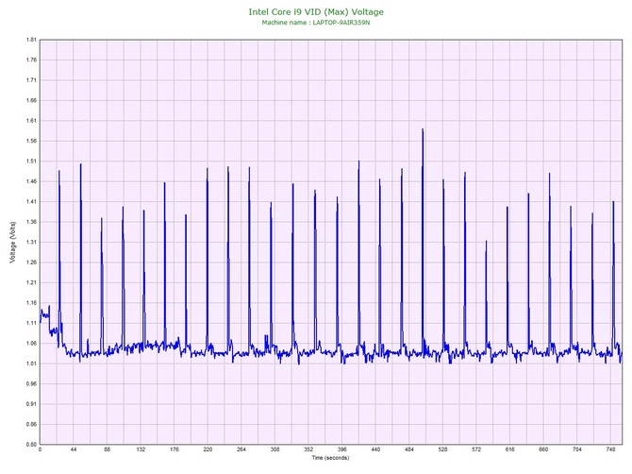
Task: Click the 1.56 y-axis value
Action: (x=31, y=142)
